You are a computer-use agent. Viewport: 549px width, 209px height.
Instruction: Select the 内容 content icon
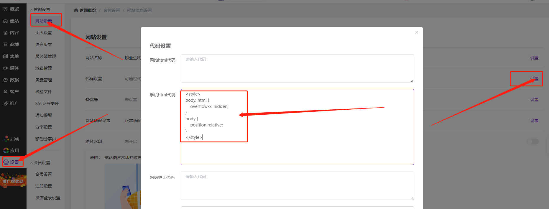point(6,33)
